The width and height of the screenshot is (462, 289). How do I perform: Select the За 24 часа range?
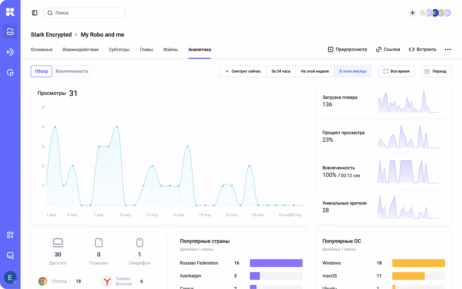pyautogui.click(x=281, y=71)
